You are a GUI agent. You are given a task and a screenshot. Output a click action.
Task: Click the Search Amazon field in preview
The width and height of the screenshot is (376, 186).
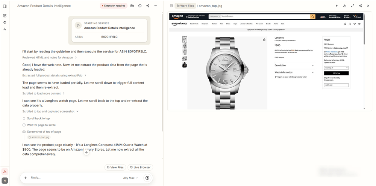click(x=265, y=16)
